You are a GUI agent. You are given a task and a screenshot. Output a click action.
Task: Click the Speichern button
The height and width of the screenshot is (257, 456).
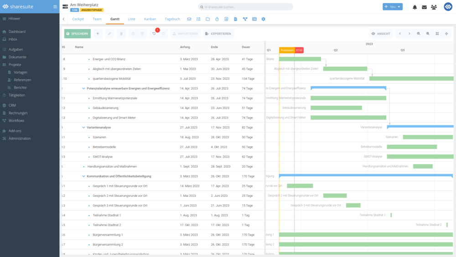[77, 34]
